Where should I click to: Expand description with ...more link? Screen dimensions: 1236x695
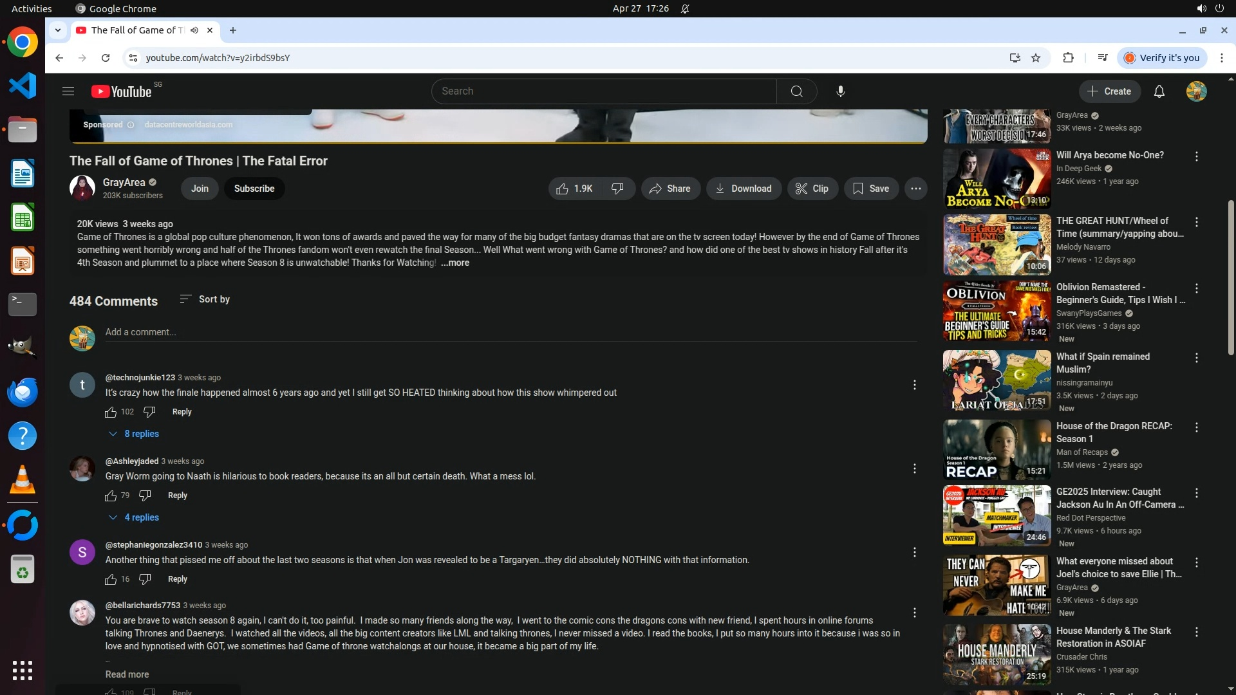click(x=455, y=263)
